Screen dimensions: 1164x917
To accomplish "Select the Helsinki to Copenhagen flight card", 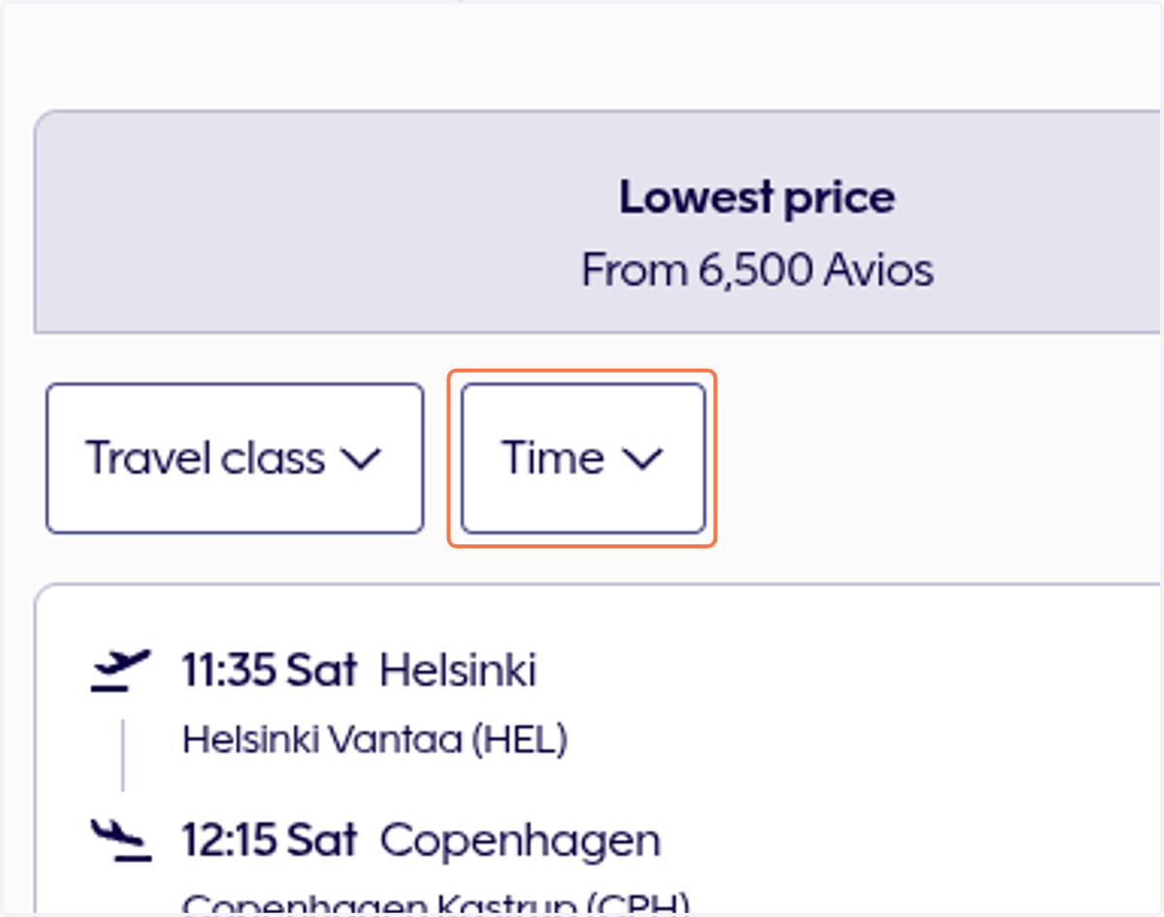I will click(x=598, y=750).
